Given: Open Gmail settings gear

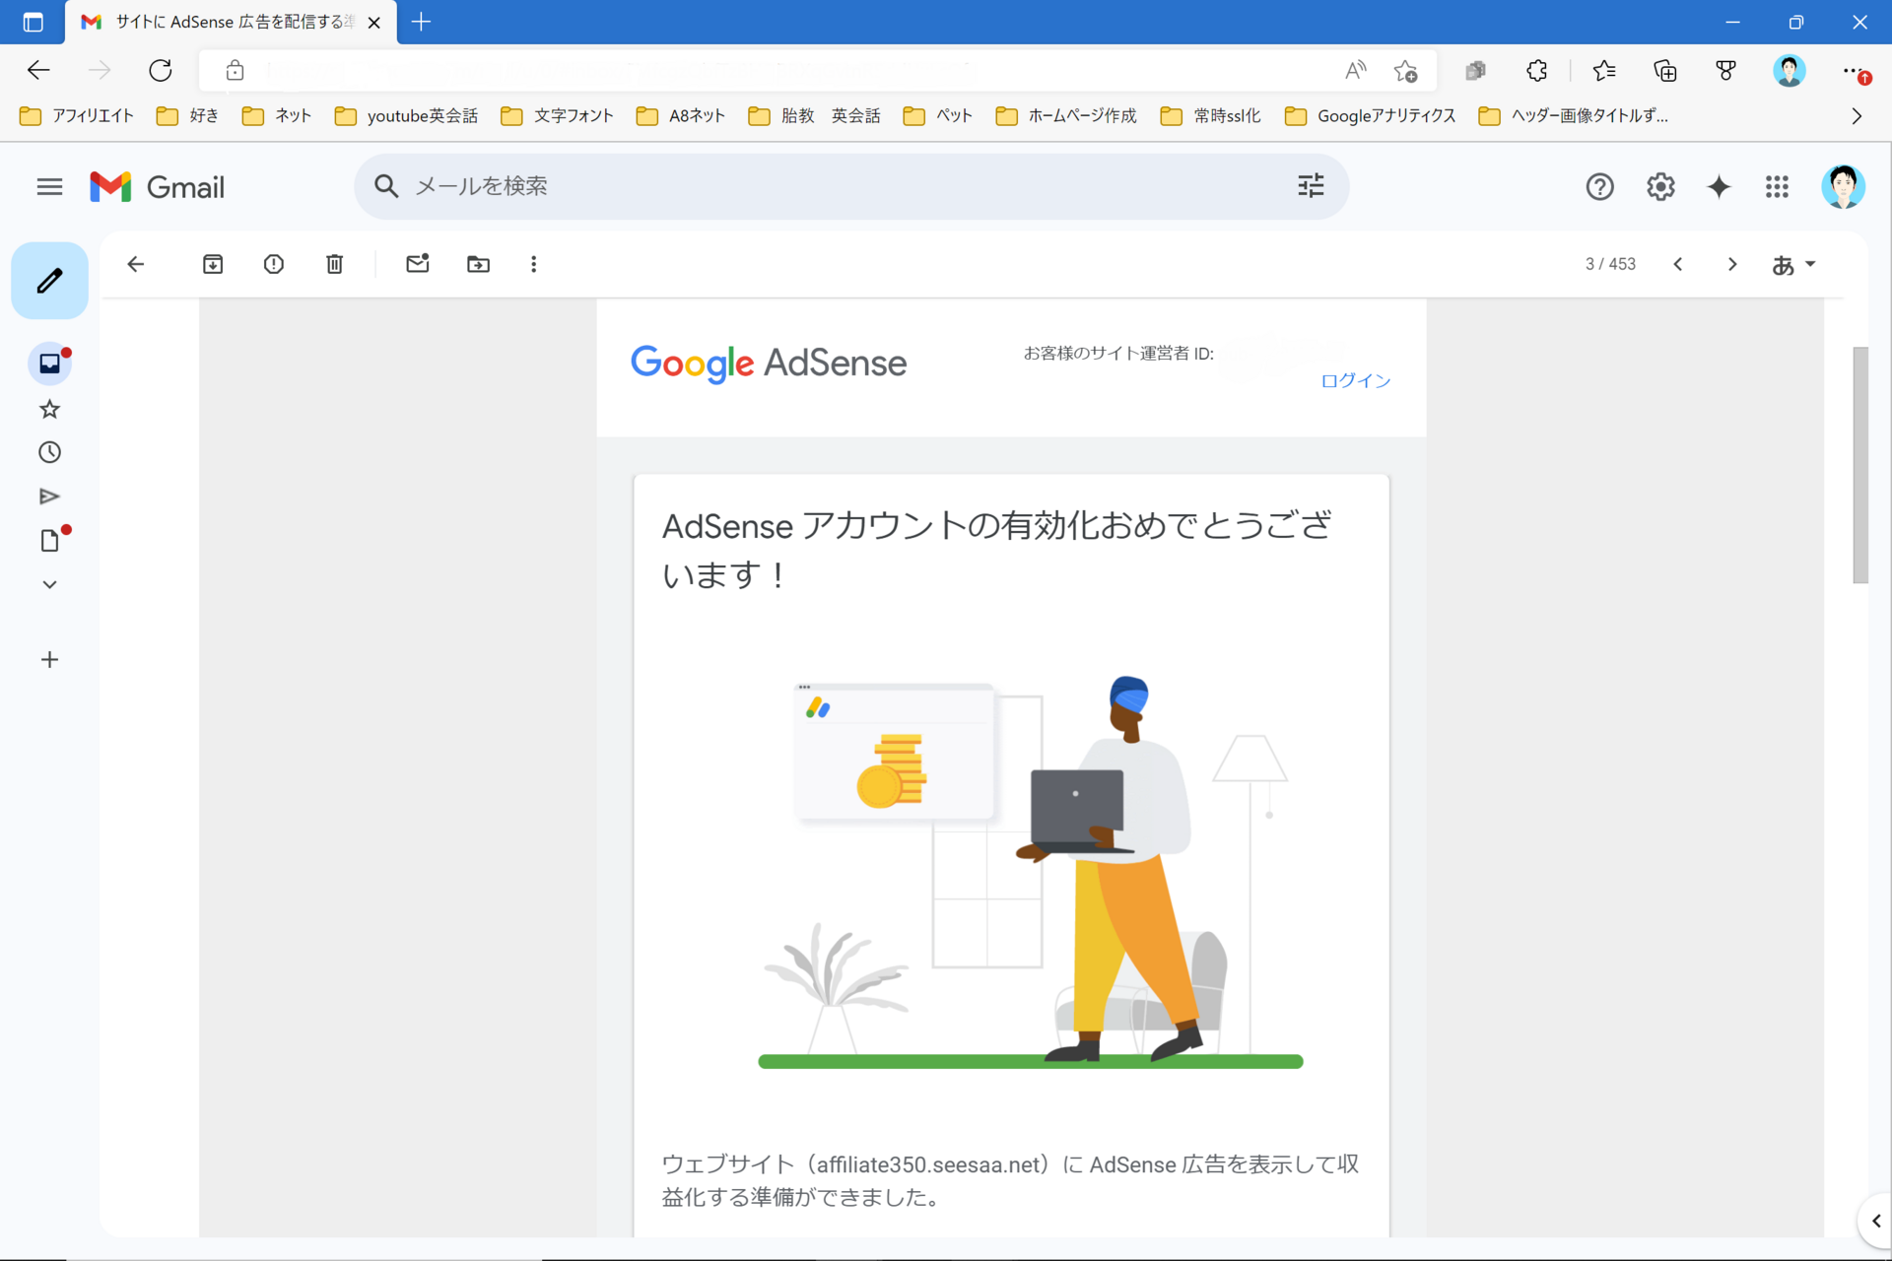Looking at the screenshot, I should click(1660, 186).
